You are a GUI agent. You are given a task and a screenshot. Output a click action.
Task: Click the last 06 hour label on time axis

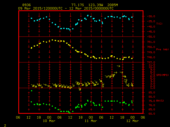click(x=143, y=117)
